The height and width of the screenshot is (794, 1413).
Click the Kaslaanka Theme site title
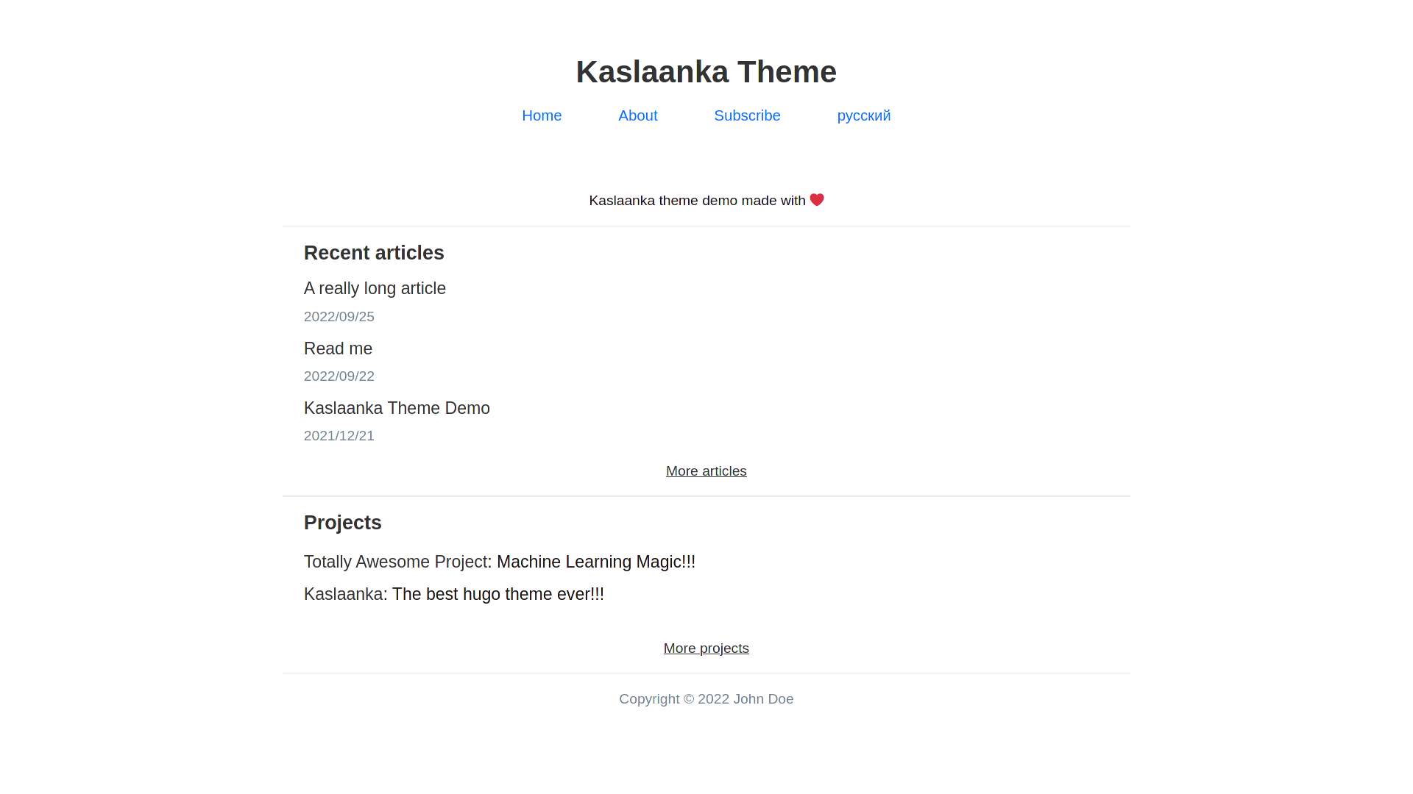click(706, 72)
